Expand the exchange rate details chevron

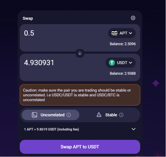click(134, 129)
